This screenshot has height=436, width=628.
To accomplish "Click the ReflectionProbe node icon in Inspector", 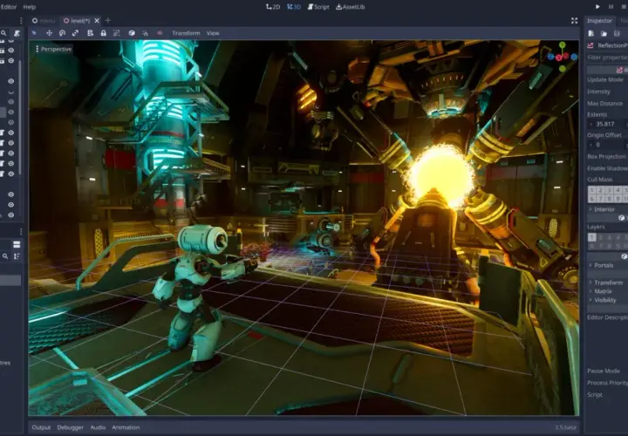I will pos(590,45).
